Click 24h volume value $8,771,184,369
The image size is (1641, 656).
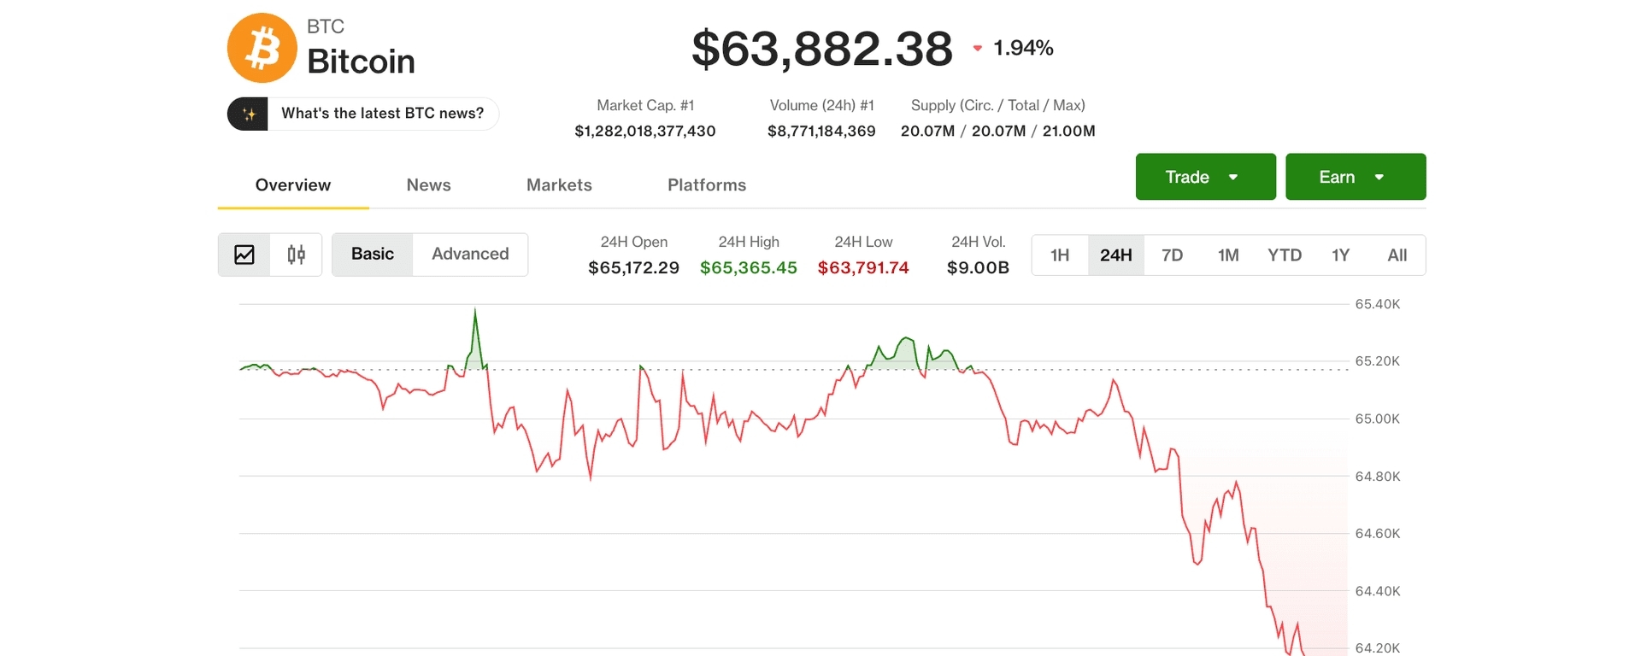(821, 132)
